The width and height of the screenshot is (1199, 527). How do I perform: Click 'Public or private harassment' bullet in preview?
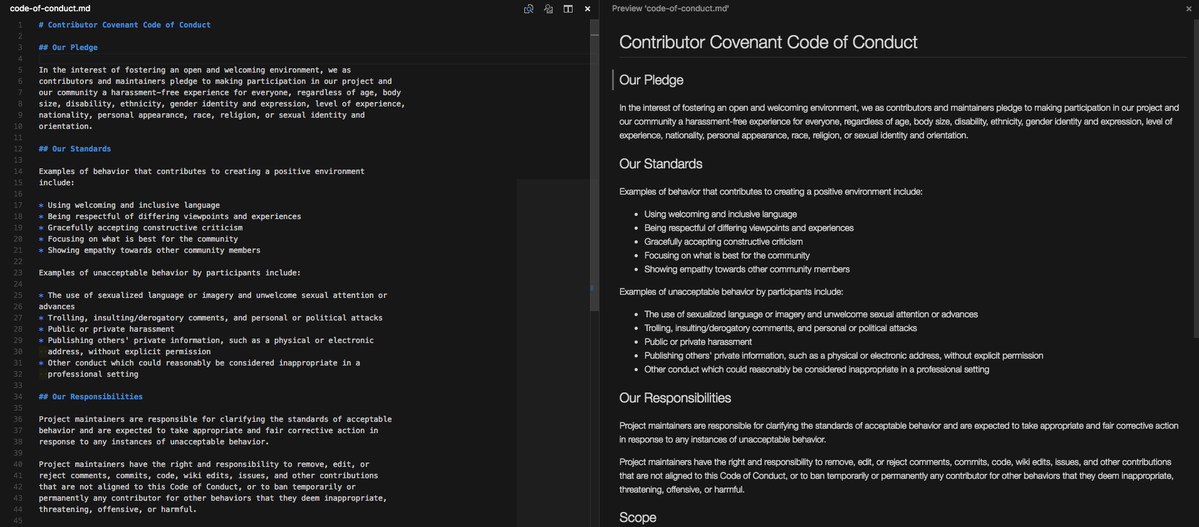tap(697, 342)
